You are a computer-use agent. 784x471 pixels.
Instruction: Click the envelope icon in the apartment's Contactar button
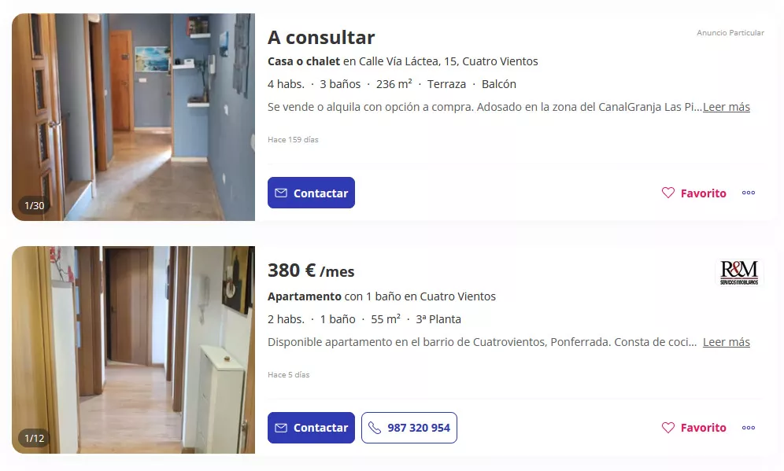point(281,428)
